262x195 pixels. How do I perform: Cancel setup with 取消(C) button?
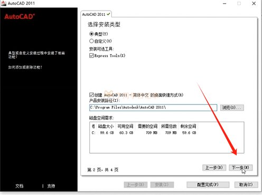[x=246, y=184]
